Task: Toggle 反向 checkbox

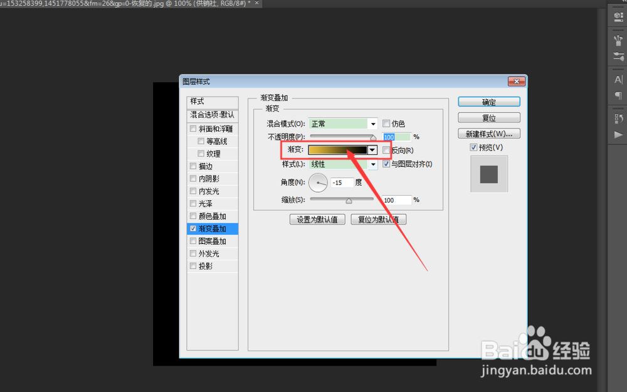Action: tap(386, 150)
